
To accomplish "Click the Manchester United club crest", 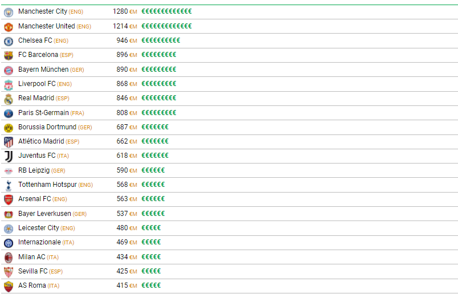I will click(x=9, y=27).
